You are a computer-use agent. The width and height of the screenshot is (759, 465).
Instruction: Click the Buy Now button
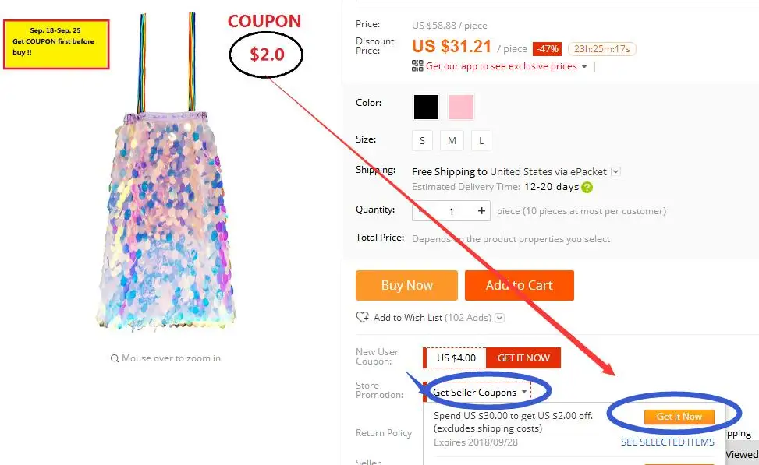pyautogui.click(x=406, y=285)
